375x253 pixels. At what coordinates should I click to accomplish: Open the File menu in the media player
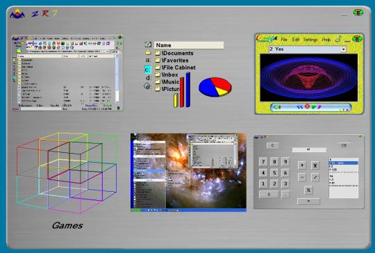click(284, 39)
